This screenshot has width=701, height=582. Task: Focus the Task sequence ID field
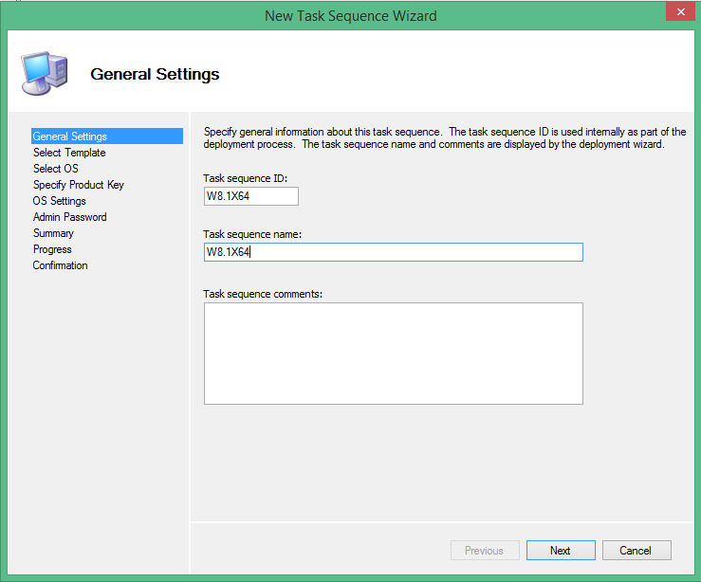point(250,196)
